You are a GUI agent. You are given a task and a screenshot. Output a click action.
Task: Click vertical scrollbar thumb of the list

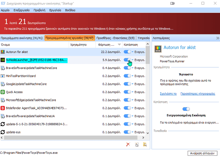(x=148, y=55)
